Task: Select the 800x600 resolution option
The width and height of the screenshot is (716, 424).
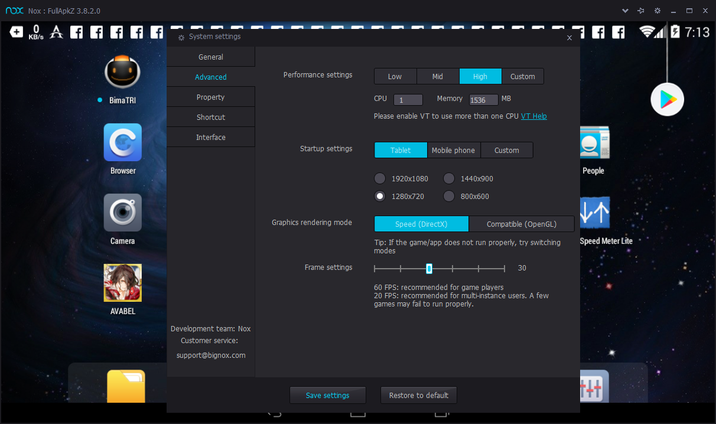Action: [x=449, y=196]
